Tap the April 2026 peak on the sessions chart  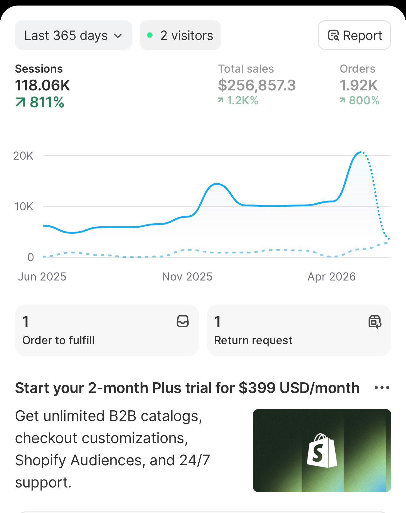coord(359,152)
